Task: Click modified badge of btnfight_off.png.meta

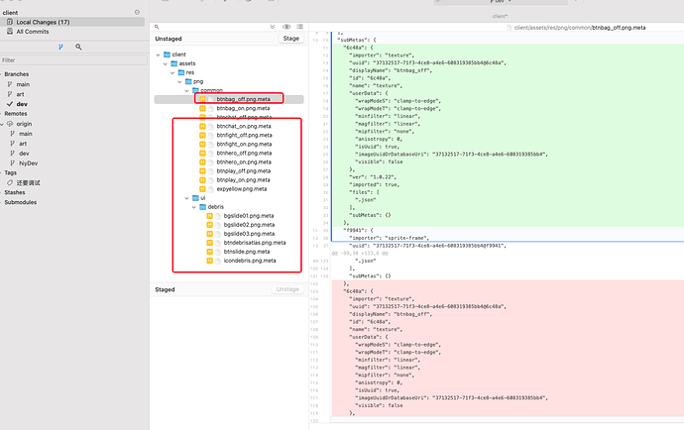Action: (x=202, y=135)
